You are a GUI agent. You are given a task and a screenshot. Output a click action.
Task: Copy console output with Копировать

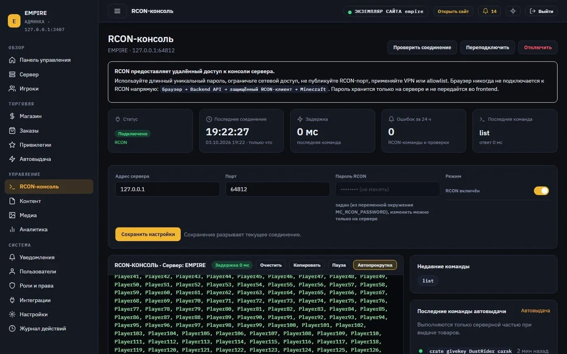pyautogui.click(x=307, y=265)
